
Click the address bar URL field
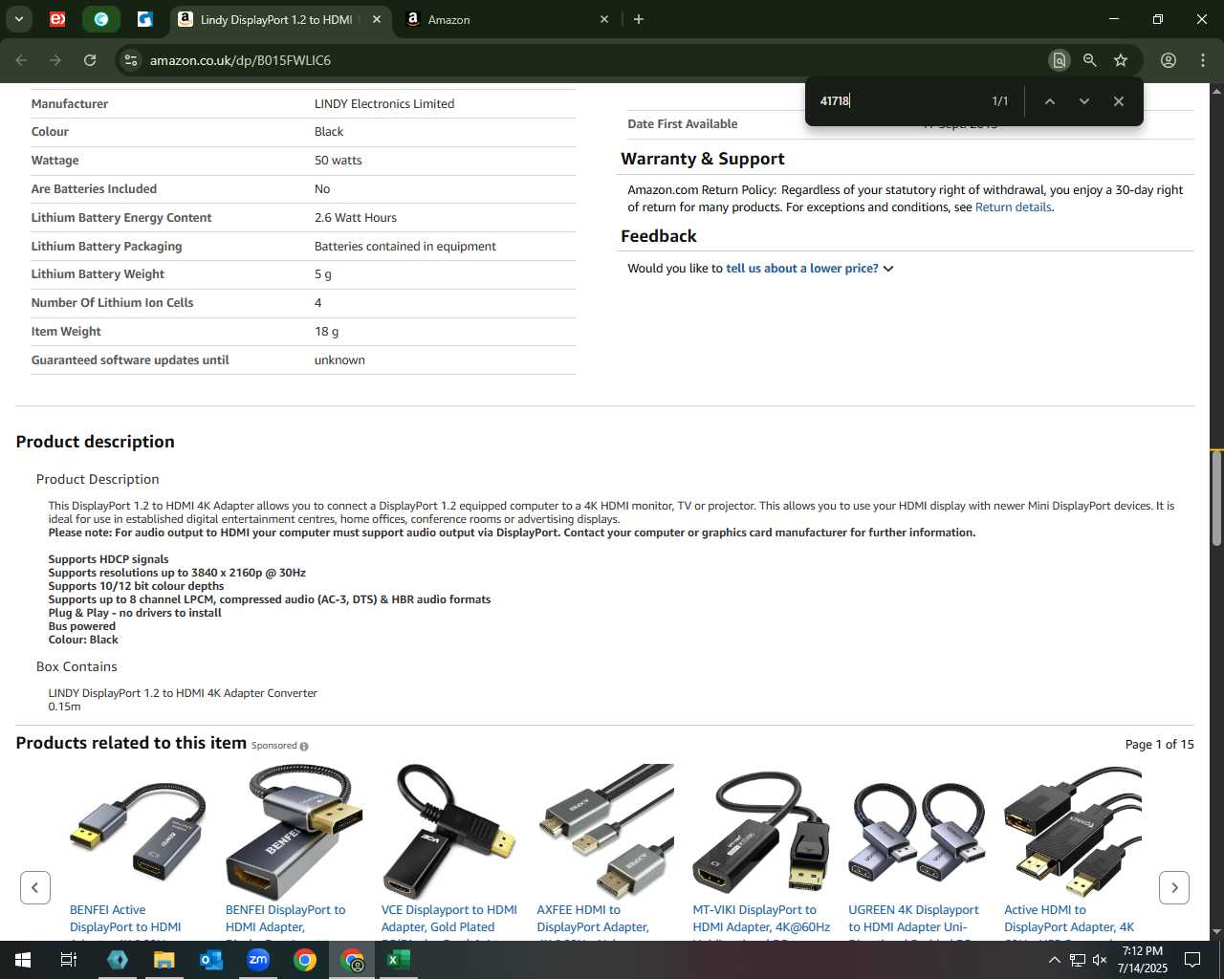pos(593,60)
